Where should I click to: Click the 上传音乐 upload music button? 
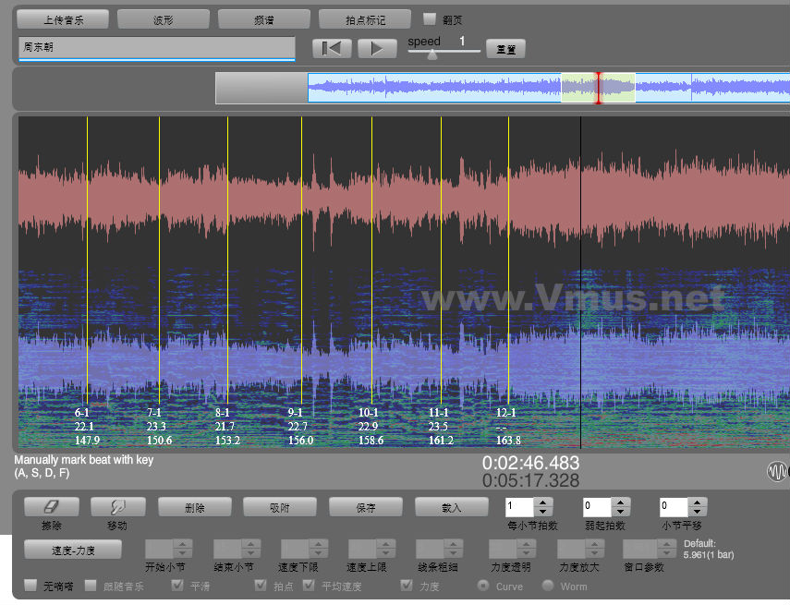click(63, 20)
